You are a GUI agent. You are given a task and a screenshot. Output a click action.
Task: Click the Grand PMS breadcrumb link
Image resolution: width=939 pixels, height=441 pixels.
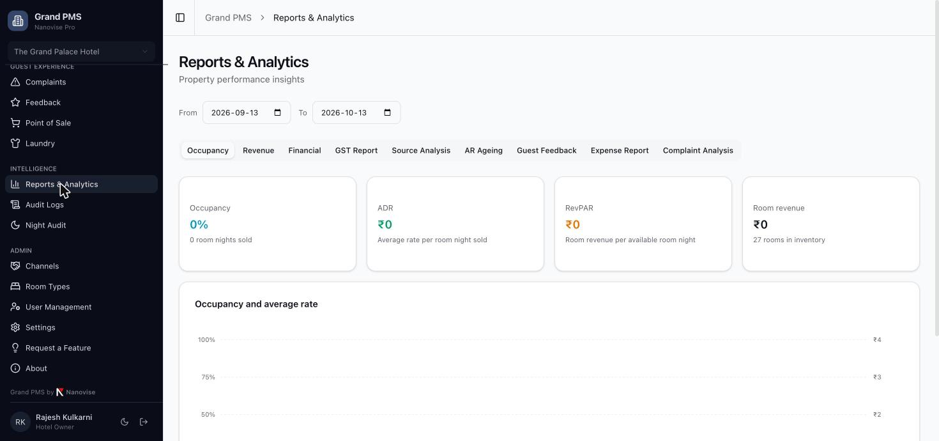(228, 18)
